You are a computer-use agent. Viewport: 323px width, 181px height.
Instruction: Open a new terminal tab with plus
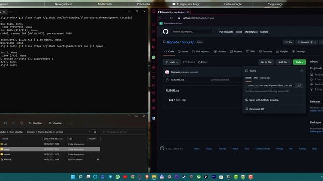coord(11,12)
